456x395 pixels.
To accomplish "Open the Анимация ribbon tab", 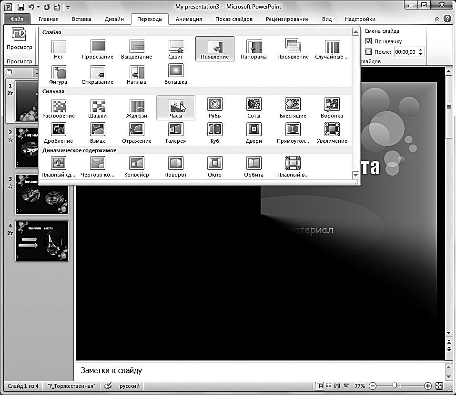I will point(189,19).
